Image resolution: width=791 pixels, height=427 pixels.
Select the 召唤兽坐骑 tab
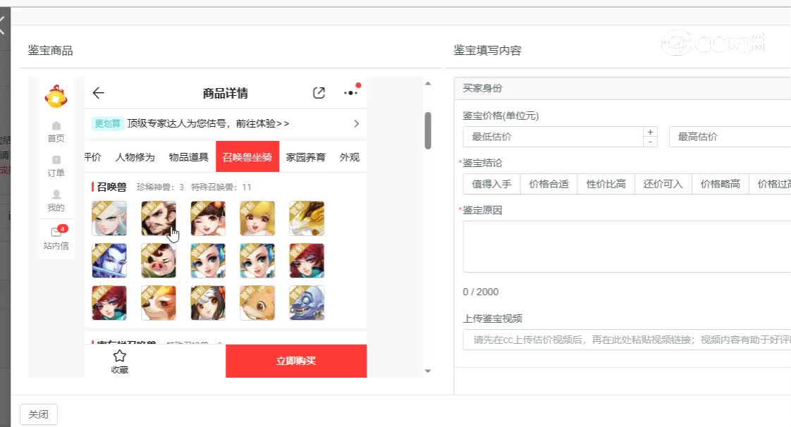(x=247, y=157)
